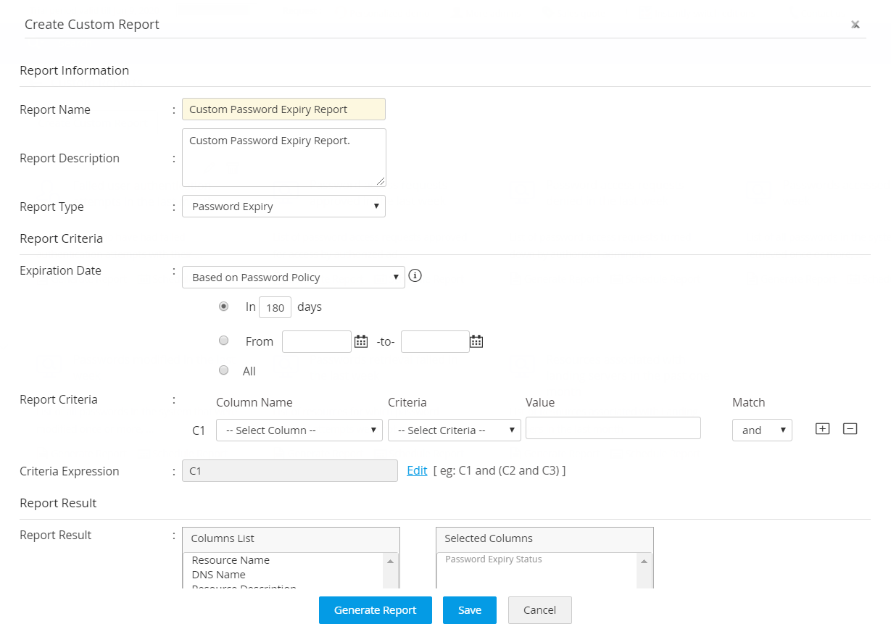Click the Save button
Image resolution: width=891 pixels, height=637 pixels.
coord(469,610)
